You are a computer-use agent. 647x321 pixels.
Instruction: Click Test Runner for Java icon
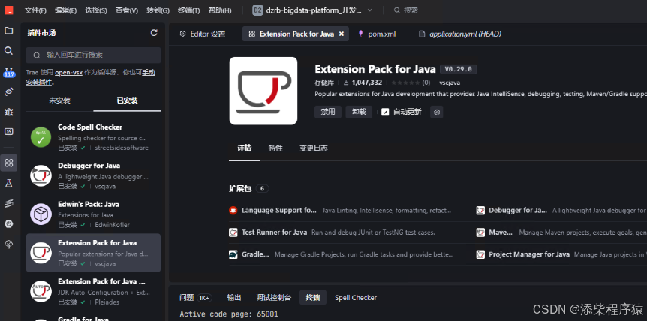point(233,232)
